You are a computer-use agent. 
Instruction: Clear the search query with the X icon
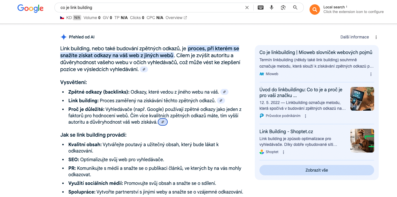click(247, 7)
